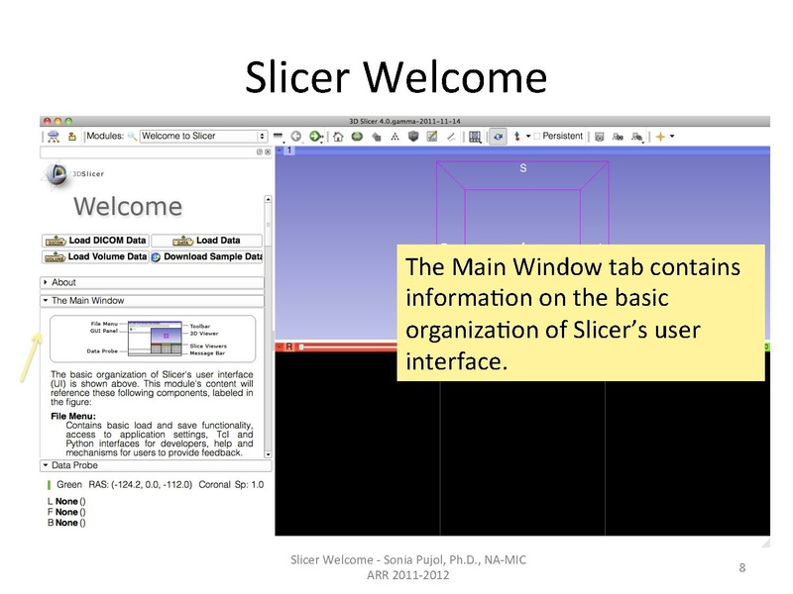The width and height of the screenshot is (793, 594).
Task: Open the favorites star dropdown arrow
Action: (671, 136)
